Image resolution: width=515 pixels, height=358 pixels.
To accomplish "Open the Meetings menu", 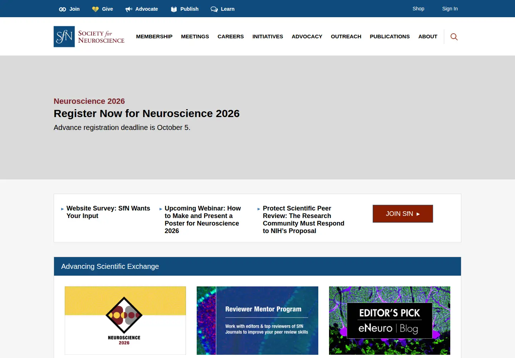I will click(195, 37).
